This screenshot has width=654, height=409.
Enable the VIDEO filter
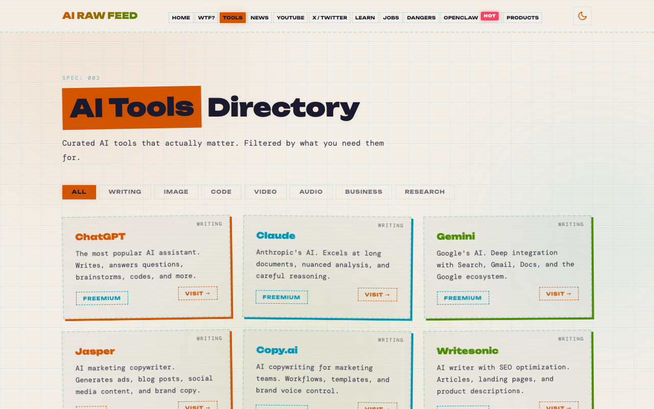(265, 192)
